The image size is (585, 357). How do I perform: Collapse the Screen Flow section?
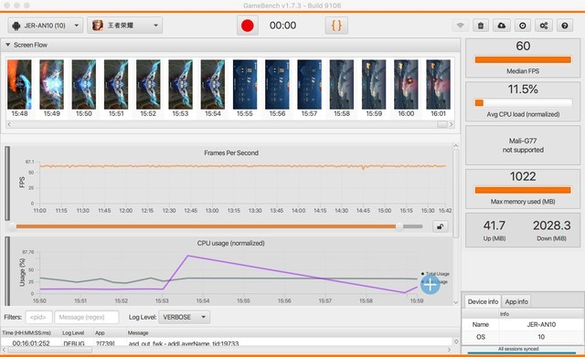coord(8,45)
